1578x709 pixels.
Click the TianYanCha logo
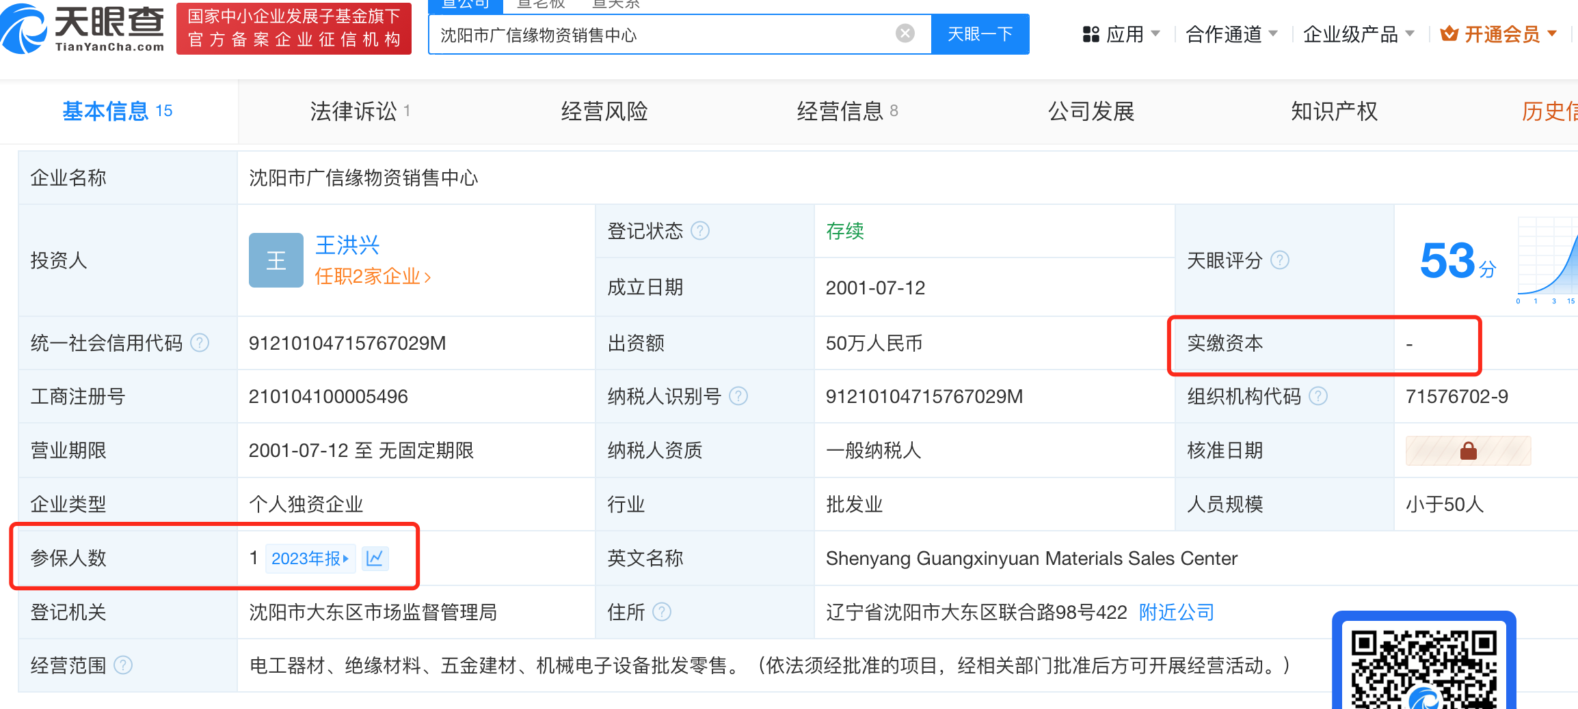[83, 29]
